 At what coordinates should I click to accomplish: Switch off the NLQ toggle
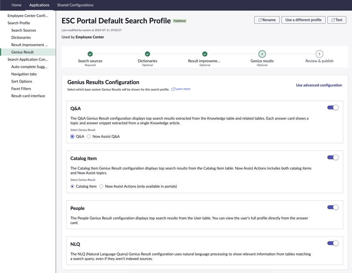tap(333, 243)
